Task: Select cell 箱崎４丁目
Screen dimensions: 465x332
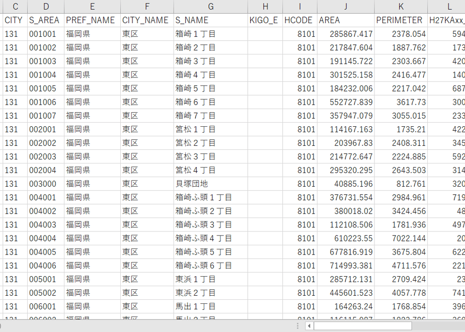Action: [x=210, y=74]
